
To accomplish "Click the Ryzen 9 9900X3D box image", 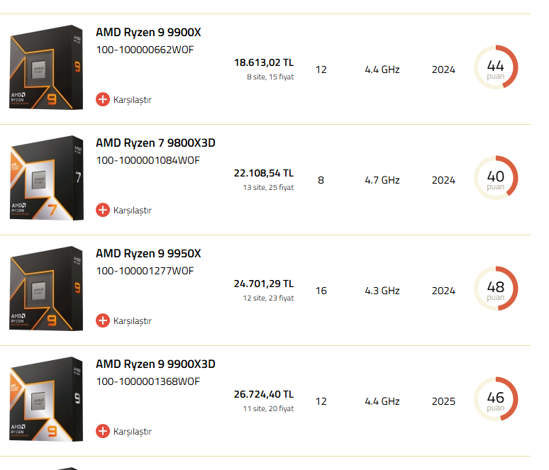I will (46, 399).
